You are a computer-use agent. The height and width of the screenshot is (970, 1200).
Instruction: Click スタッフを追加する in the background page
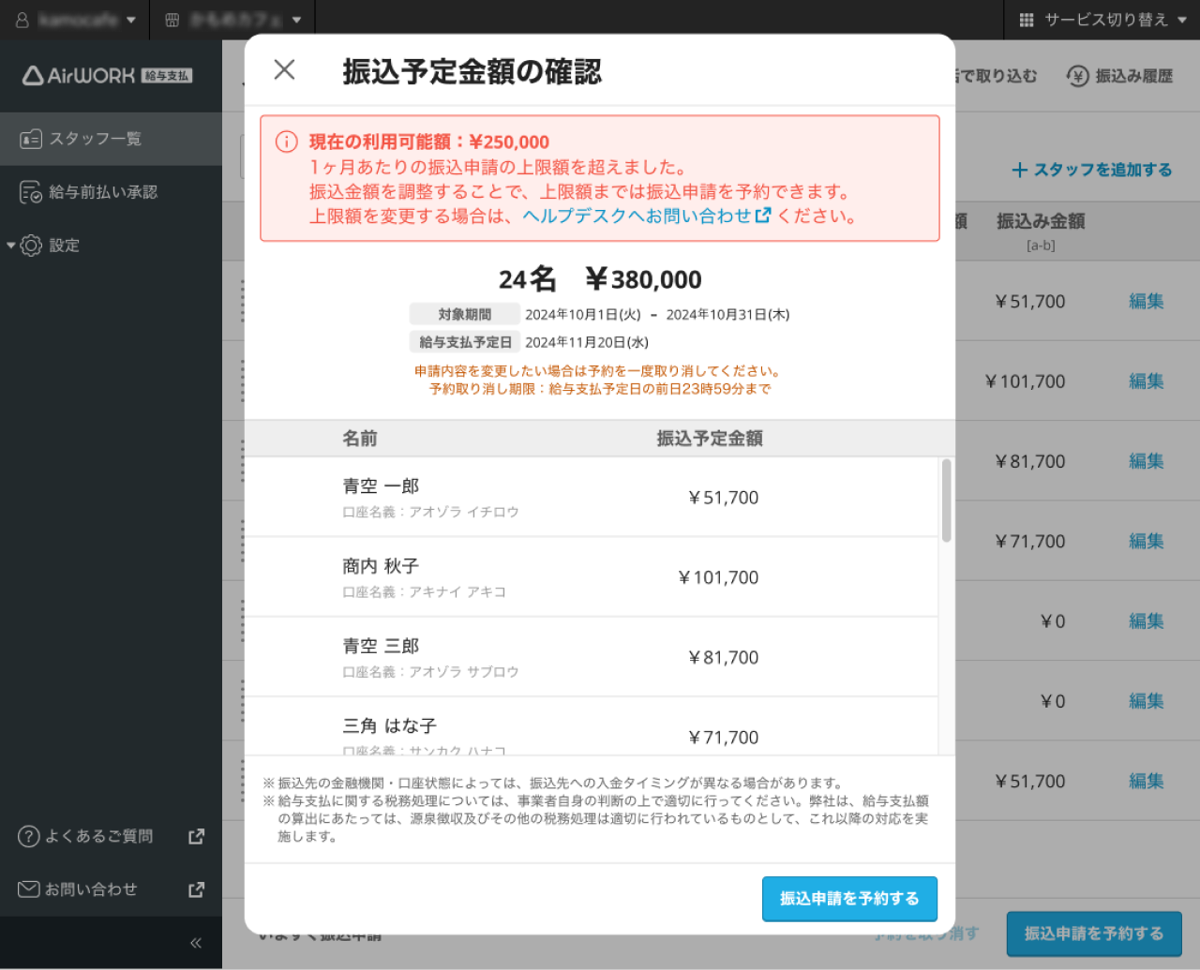tap(1092, 170)
